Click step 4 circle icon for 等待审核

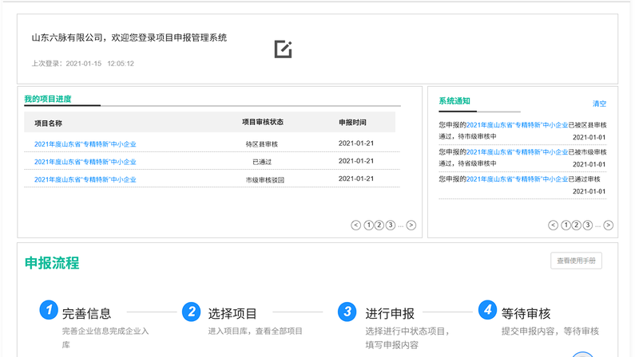point(487,310)
